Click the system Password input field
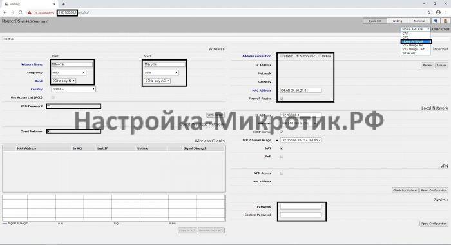Viewport: 451px width, 245px height. tap(301, 206)
